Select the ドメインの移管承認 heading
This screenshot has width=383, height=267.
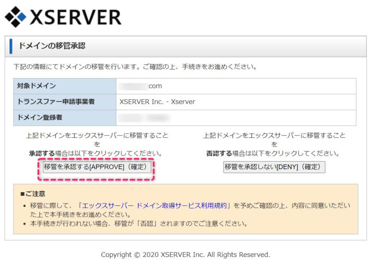pos(52,46)
